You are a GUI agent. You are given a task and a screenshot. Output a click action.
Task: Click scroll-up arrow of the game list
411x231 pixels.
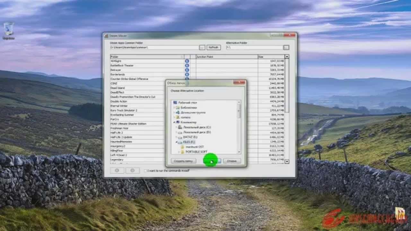click(x=287, y=57)
